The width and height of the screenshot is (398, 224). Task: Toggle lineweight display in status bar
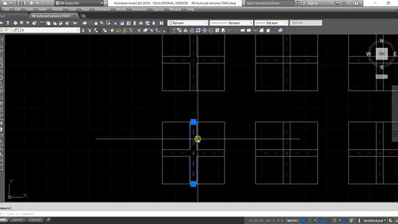tap(351, 220)
